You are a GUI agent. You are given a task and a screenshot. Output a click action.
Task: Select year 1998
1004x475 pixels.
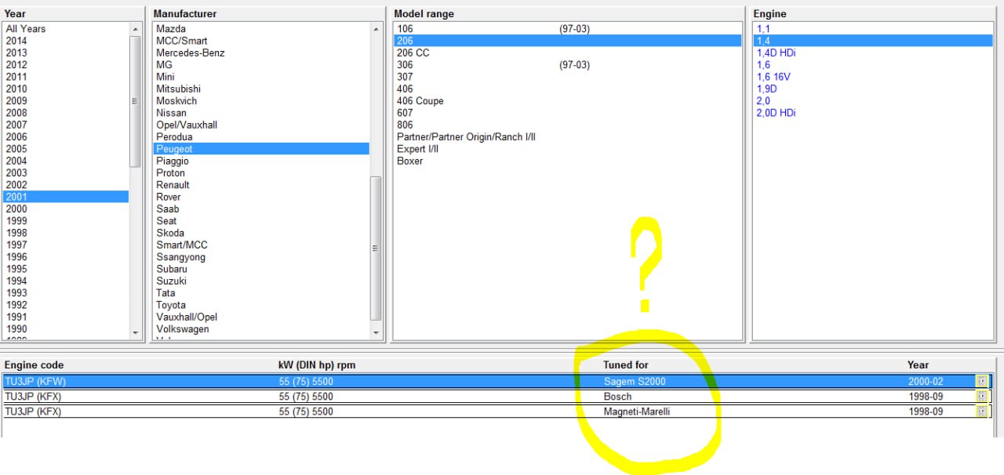click(x=16, y=233)
